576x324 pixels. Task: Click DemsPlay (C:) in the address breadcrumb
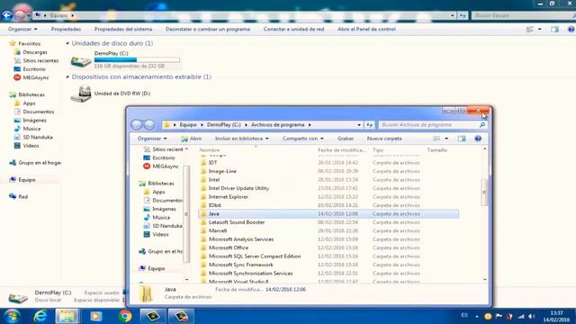[x=224, y=125]
